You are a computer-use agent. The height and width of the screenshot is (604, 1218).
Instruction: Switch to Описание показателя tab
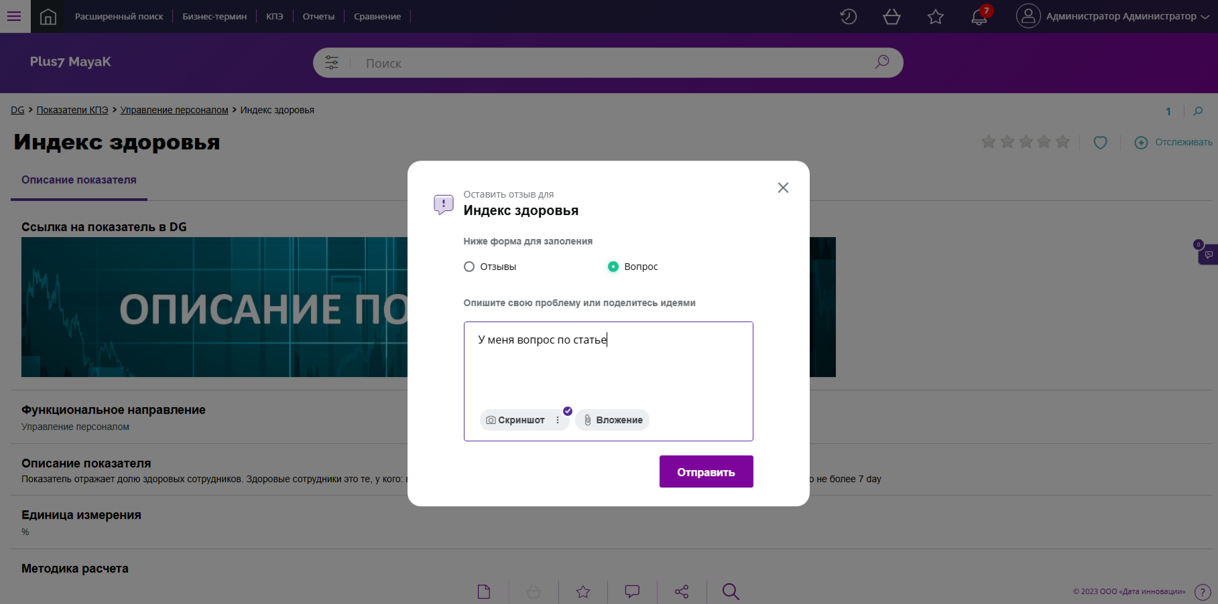coord(79,180)
